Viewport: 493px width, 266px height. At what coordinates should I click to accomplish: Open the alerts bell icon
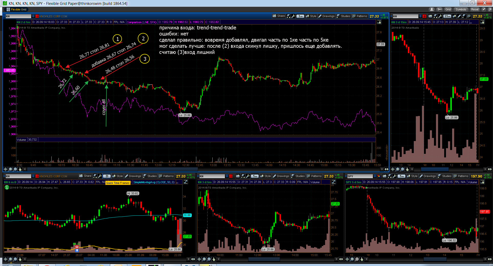432,9
